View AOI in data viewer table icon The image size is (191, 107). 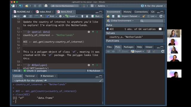[160, 29]
